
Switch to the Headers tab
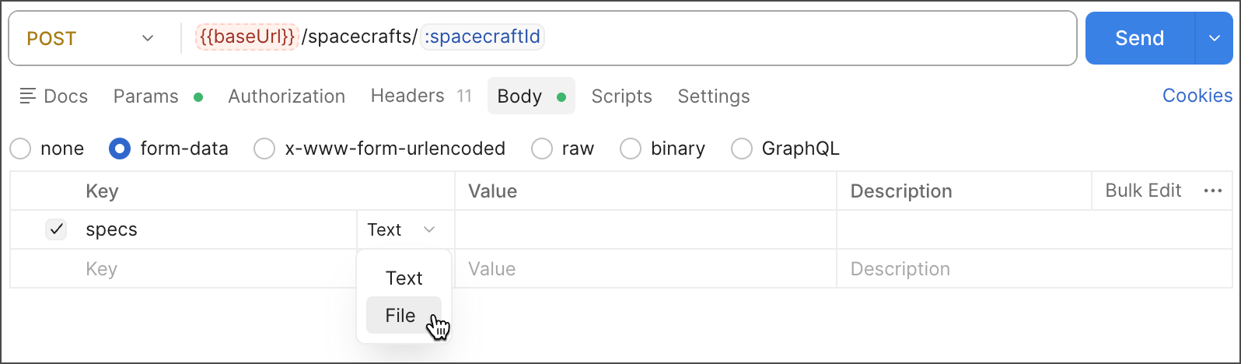click(x=407, y=96)
